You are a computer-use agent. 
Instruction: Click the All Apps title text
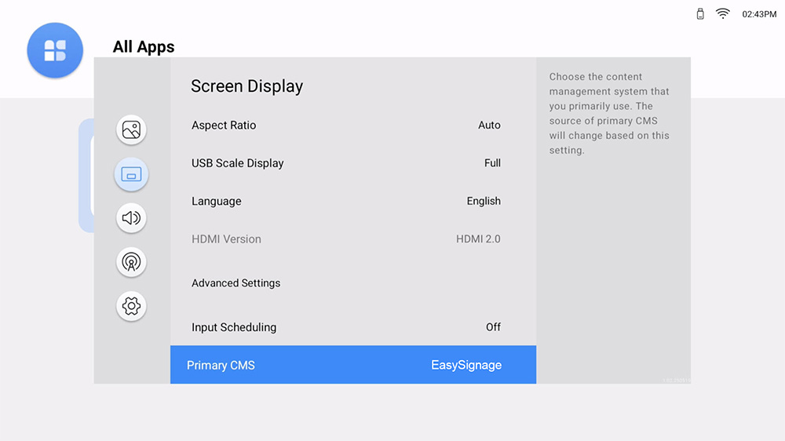pyautogui.click(x=144, y=47)
